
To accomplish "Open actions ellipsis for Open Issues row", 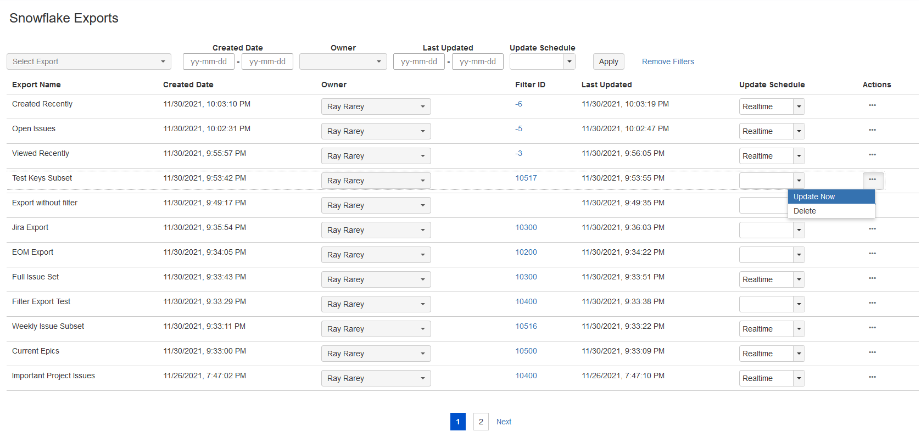I will point(872,130).
